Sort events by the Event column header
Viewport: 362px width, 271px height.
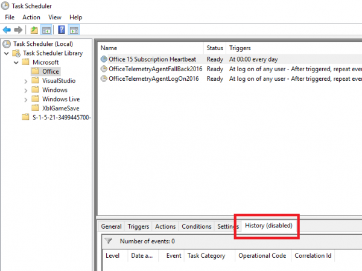tap(171, 255)
